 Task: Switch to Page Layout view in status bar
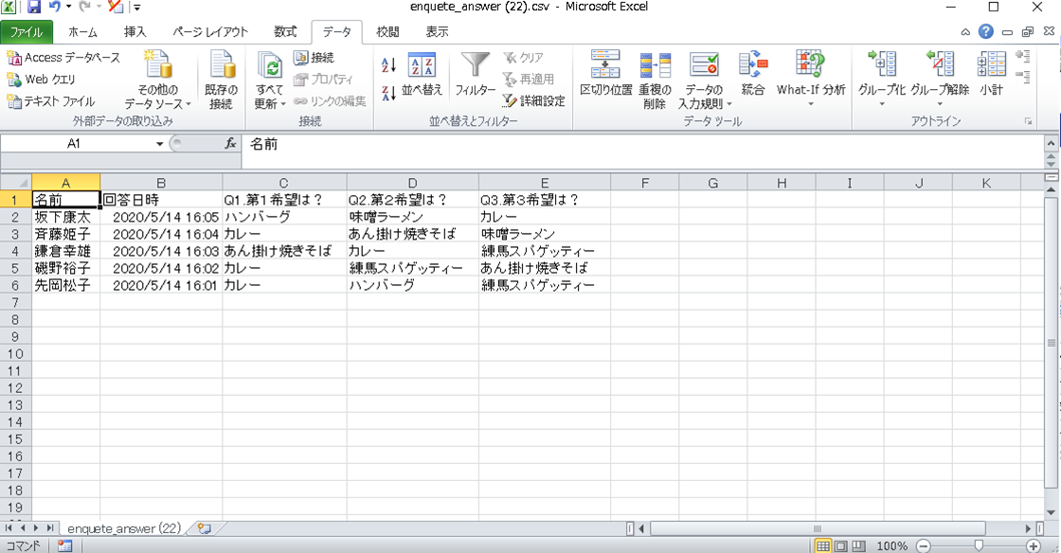pos(839,546)
